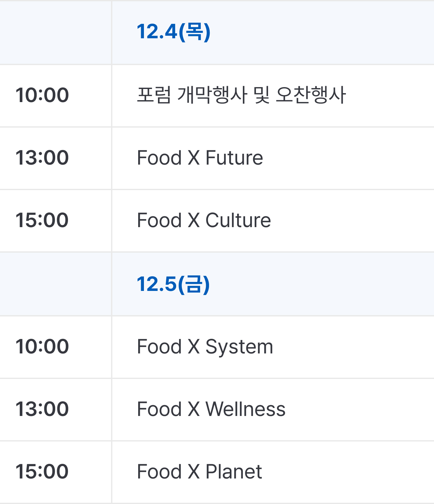
Task: Open the Food X Future session
Action: 200,158
